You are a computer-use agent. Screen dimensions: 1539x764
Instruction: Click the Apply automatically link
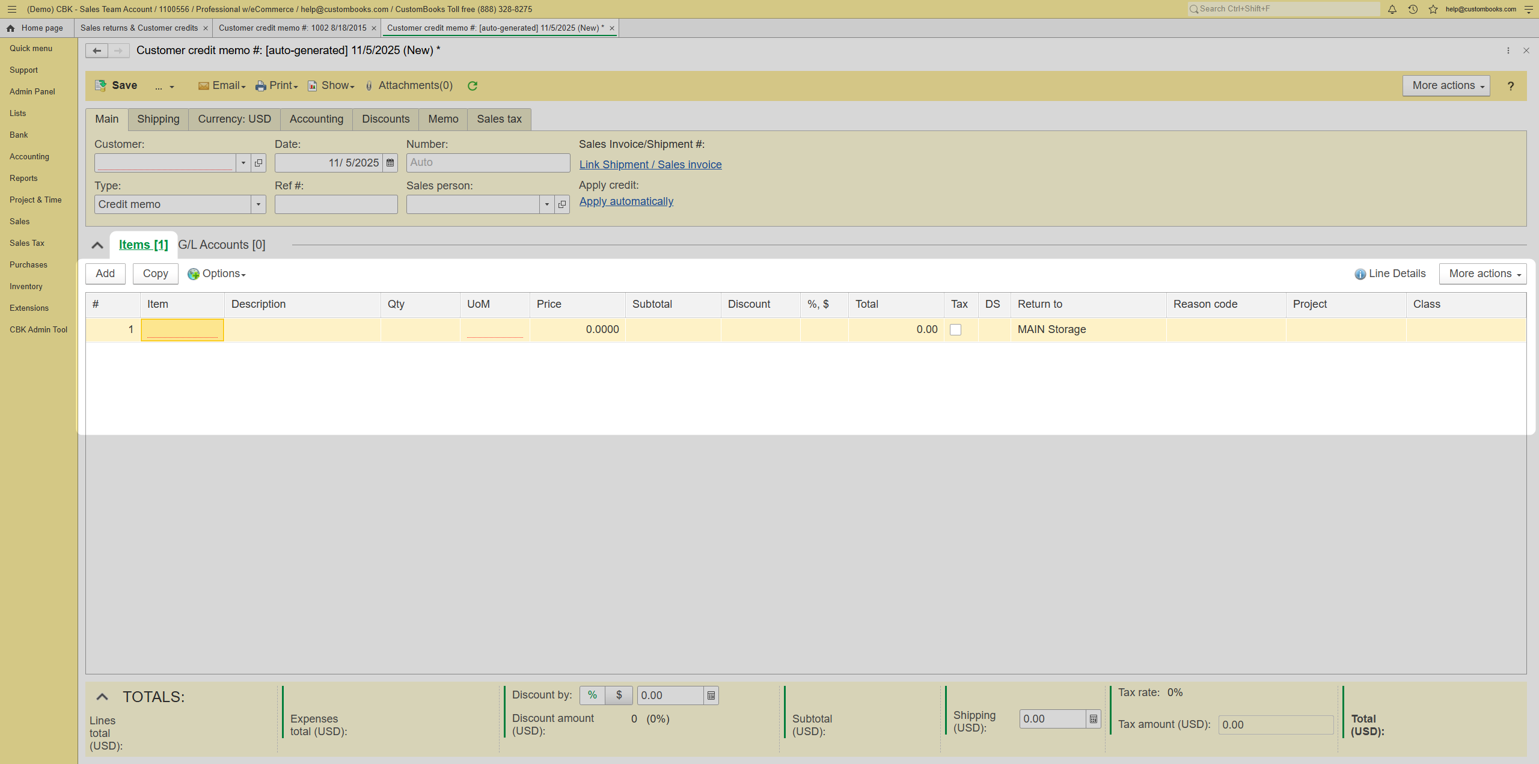tap(626, 201)
